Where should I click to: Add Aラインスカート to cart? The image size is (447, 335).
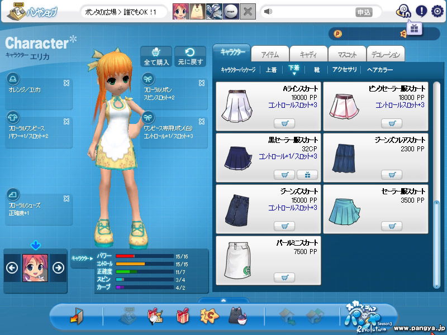(284, 123)
